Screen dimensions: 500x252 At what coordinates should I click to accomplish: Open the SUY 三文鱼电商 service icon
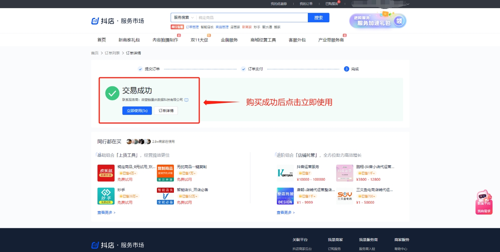pos(345,196)
